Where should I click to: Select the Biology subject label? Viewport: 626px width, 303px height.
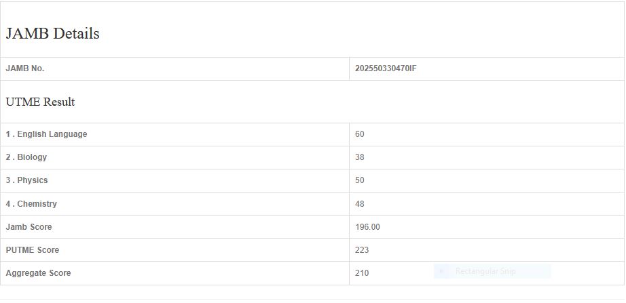(x=26, y=157)
